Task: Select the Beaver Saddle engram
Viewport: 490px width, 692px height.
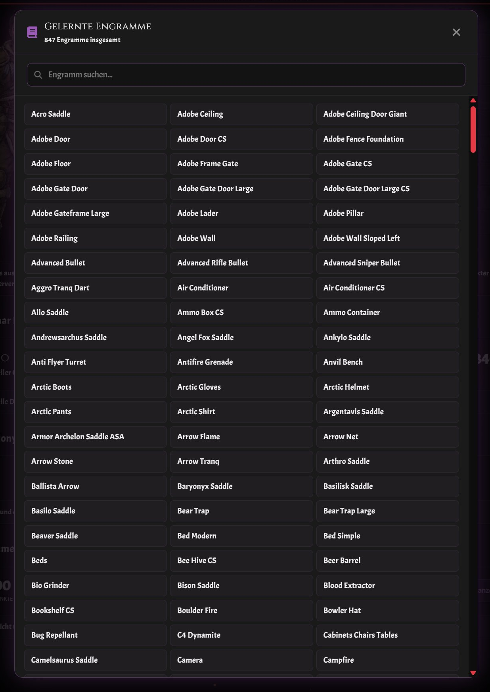Action: click(96, 536)
